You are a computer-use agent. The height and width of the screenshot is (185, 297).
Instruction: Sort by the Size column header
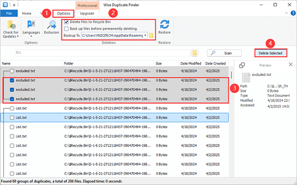point(166,64)
